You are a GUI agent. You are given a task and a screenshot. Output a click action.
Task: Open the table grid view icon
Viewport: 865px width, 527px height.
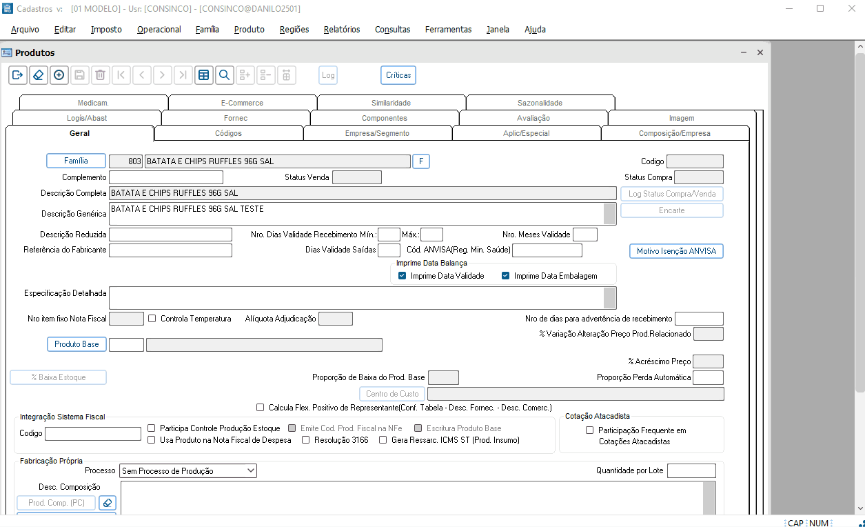[203, 75]
